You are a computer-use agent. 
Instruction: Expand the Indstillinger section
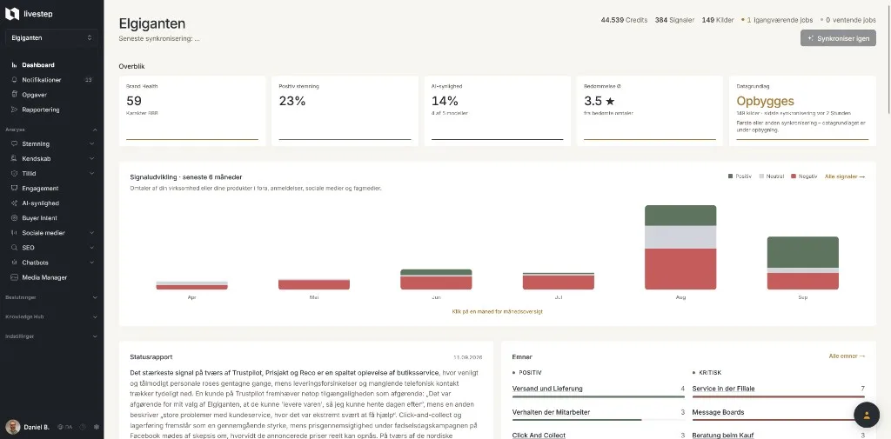pyautogui.click(x=51, y=336)
